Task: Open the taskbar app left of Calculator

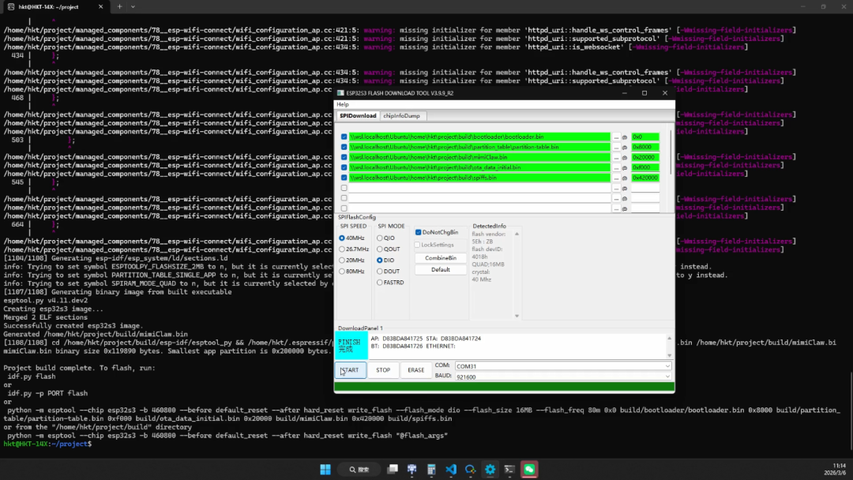Action: click(411, 470)
